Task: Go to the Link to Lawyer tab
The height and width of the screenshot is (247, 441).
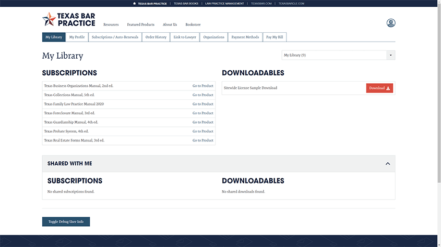Action: coord(185,37)
